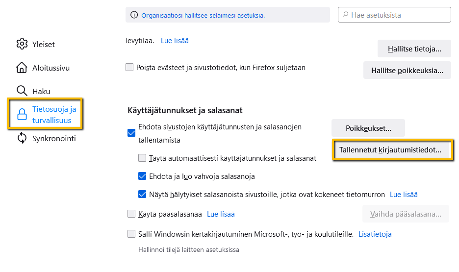Viewport: 459px width, 272px height.
Task: Click the Tietosuoja ja turvallisuus lock icon
Action: [22, 115]
